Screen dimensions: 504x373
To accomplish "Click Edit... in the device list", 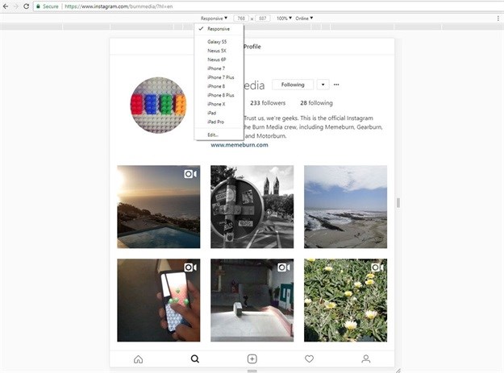I will (x=212, y=135).
